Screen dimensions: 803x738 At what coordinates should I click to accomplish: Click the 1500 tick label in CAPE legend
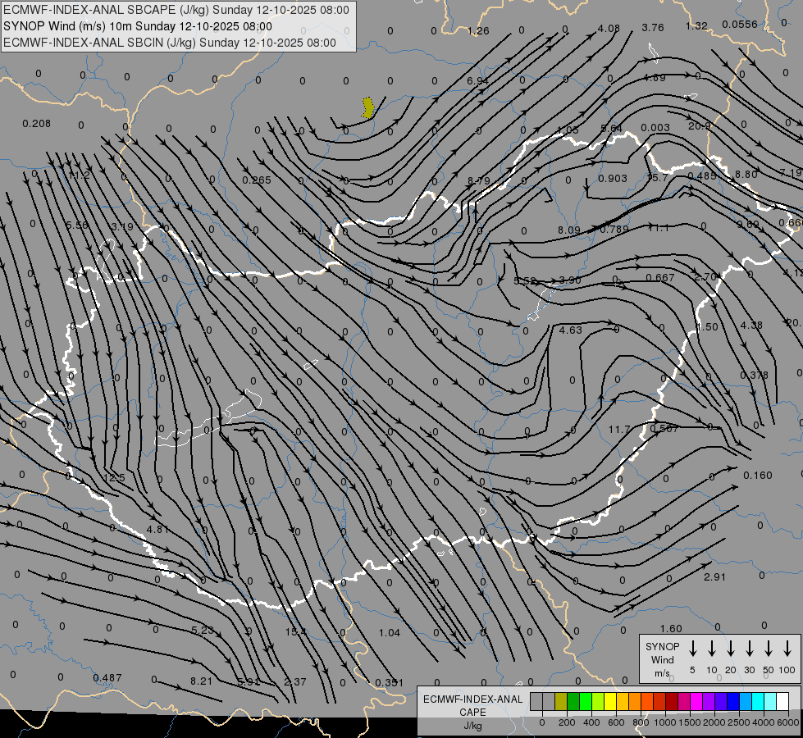689,722
